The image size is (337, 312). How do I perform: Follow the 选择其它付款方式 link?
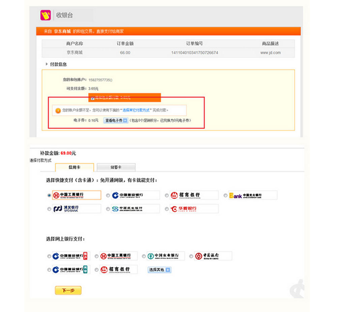[x=136, y=110]
